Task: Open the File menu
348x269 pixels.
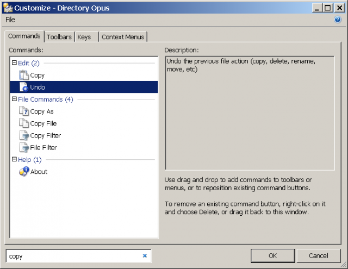Action: point(10,20)
